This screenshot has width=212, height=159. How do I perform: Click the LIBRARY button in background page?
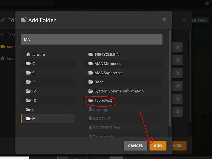(x=200, y=20)
